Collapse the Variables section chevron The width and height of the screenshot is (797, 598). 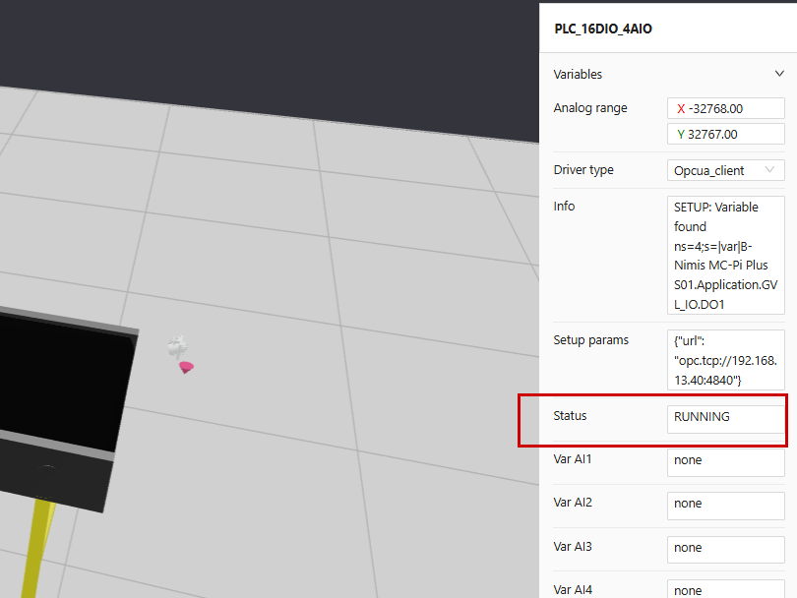(x=778, y=74)
